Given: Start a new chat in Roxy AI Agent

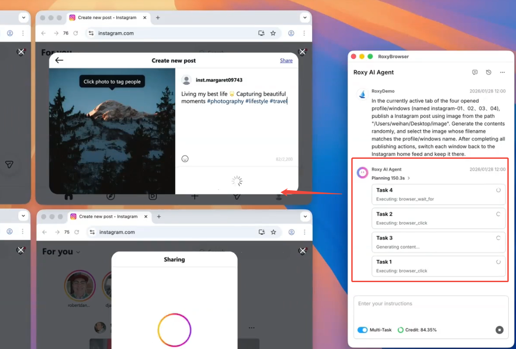Looking at the screenshot, I should click(475, 72).
